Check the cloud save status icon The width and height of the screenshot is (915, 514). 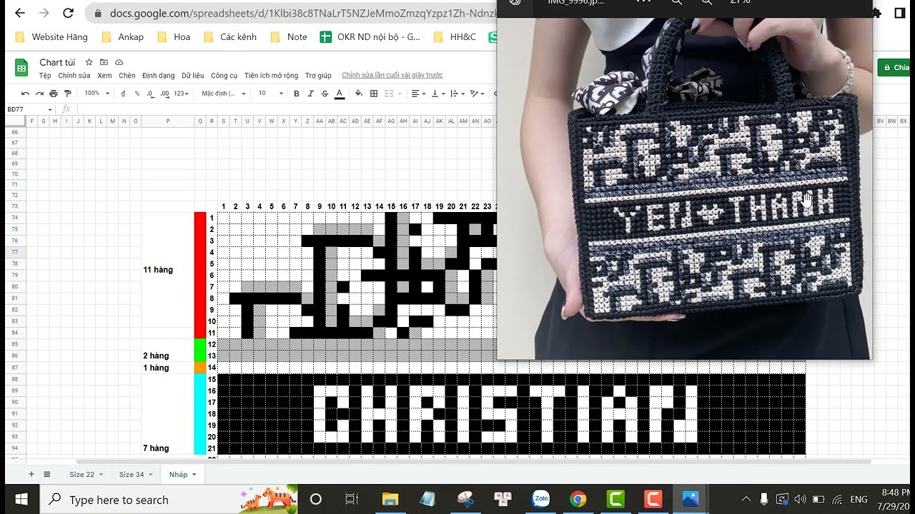(x=119, y=62)
